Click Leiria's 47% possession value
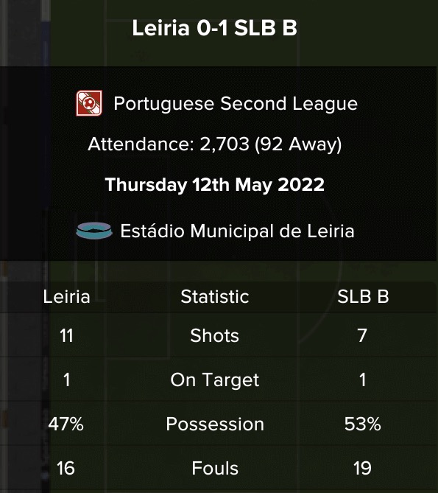Image resolution: width=438 pixels, height=493 pixels. click(x=66, y=424)
